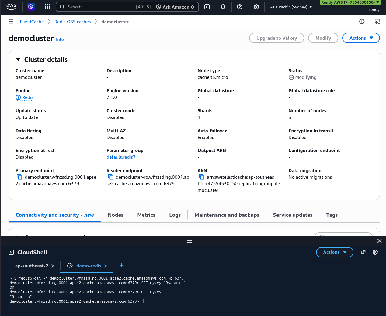Image resolution: width=386 pixels, height=316 pixels.
Task: Click the Modify button
Action: (x=323, y=38)
